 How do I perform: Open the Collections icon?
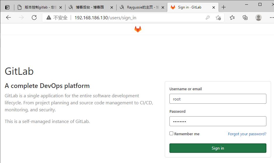[245, 18]
